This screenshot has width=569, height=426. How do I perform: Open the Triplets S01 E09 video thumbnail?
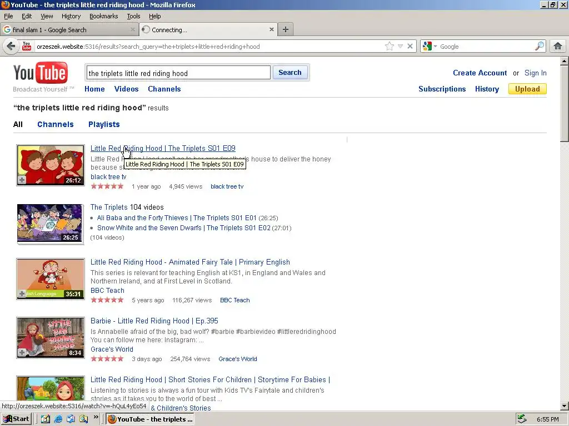51,165
